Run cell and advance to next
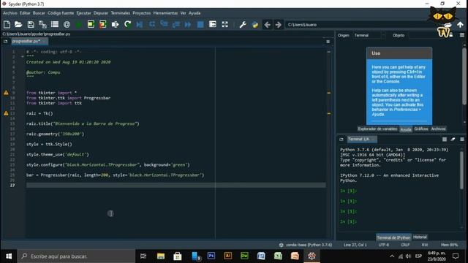 pos(102,24)
